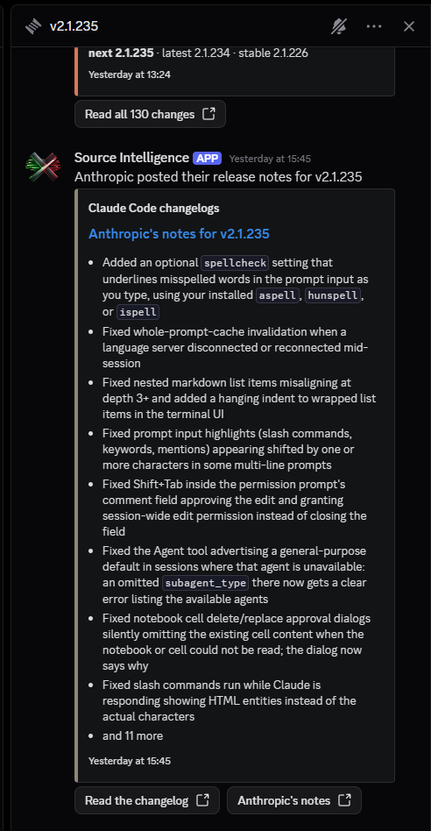
Task: Click the subagent_type inline code tag
Action: pyautogui.click(x=206, y=583)
